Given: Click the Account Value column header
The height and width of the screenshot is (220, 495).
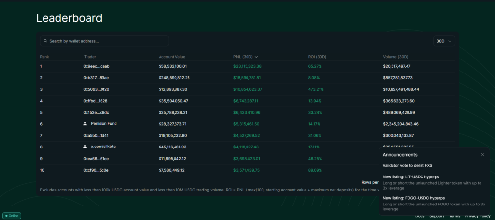Looking at the screenshot, I should click(172, 57).
